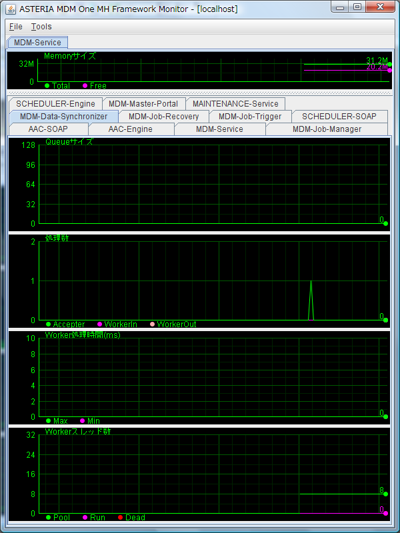Image resolution: width=400 pixels, height=533 pixels.
Task: Click the splitter handle below Memory chart
Action: tap(199, 93)
